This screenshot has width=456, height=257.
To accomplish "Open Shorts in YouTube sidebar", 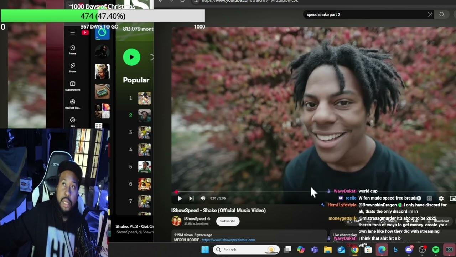I will tap(73, 68).
